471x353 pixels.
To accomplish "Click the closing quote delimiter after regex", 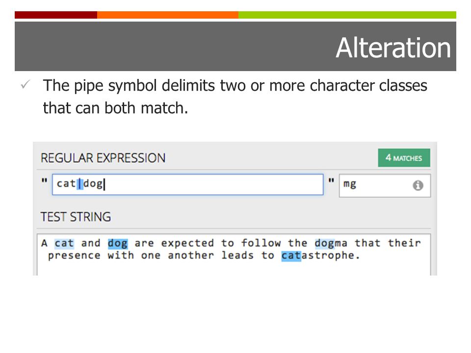I will (331, 181).
